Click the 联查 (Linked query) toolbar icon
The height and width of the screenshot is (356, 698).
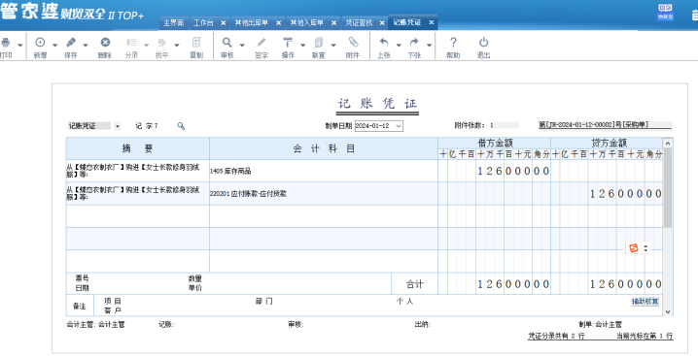coord(318,43)
